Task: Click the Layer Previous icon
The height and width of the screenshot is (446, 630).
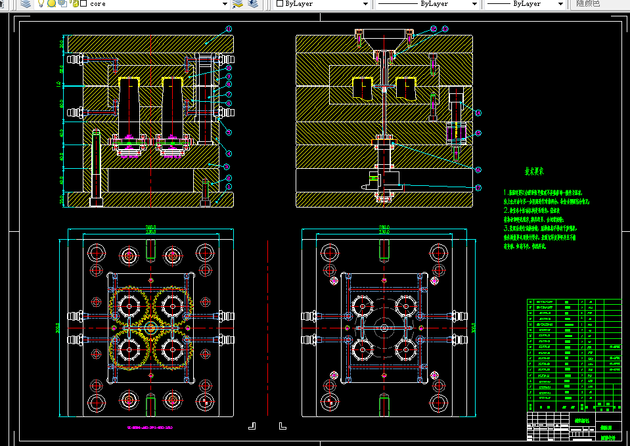Action: [254, 4]
